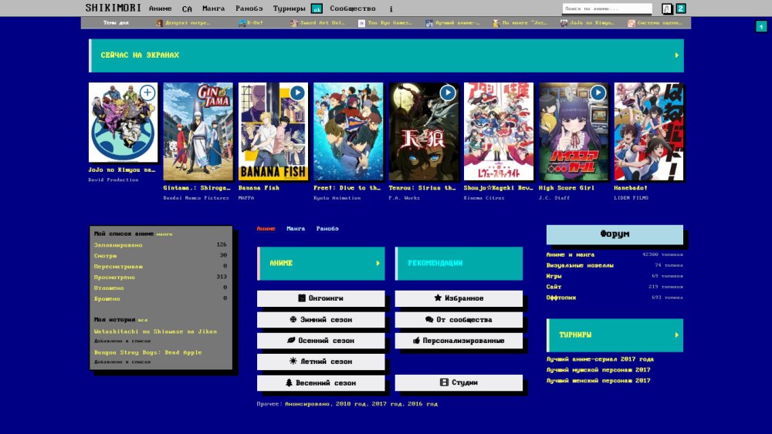Open the Избранное recommendations button
Screen dimensions: 772x434
[459, 298]
